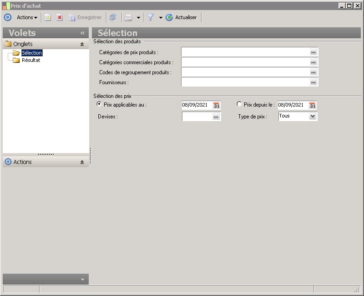Click the horizontal splitter dots above Actions
364x296 pixels.
click(46, 154)
